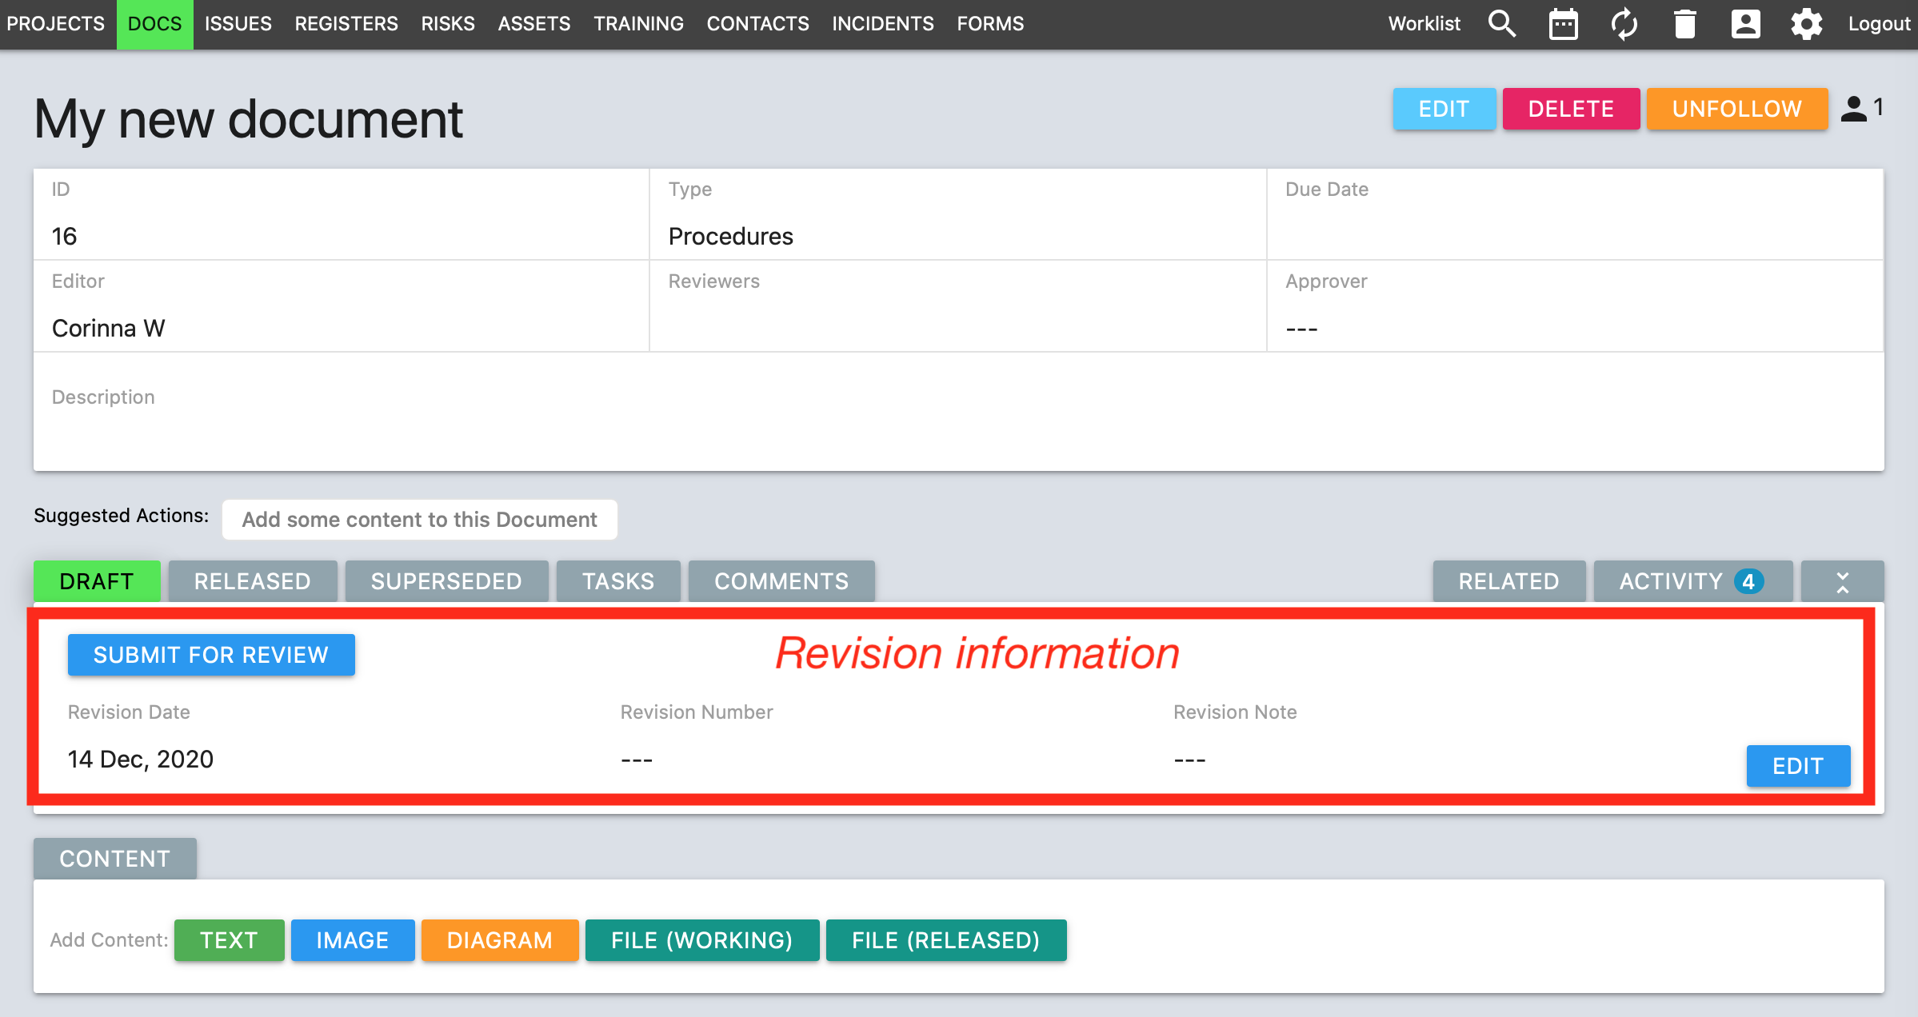Switch to the RELEASED tab
This screenshot has height=1017, width=1918.
pyautogui.click(x=253, y=581)
